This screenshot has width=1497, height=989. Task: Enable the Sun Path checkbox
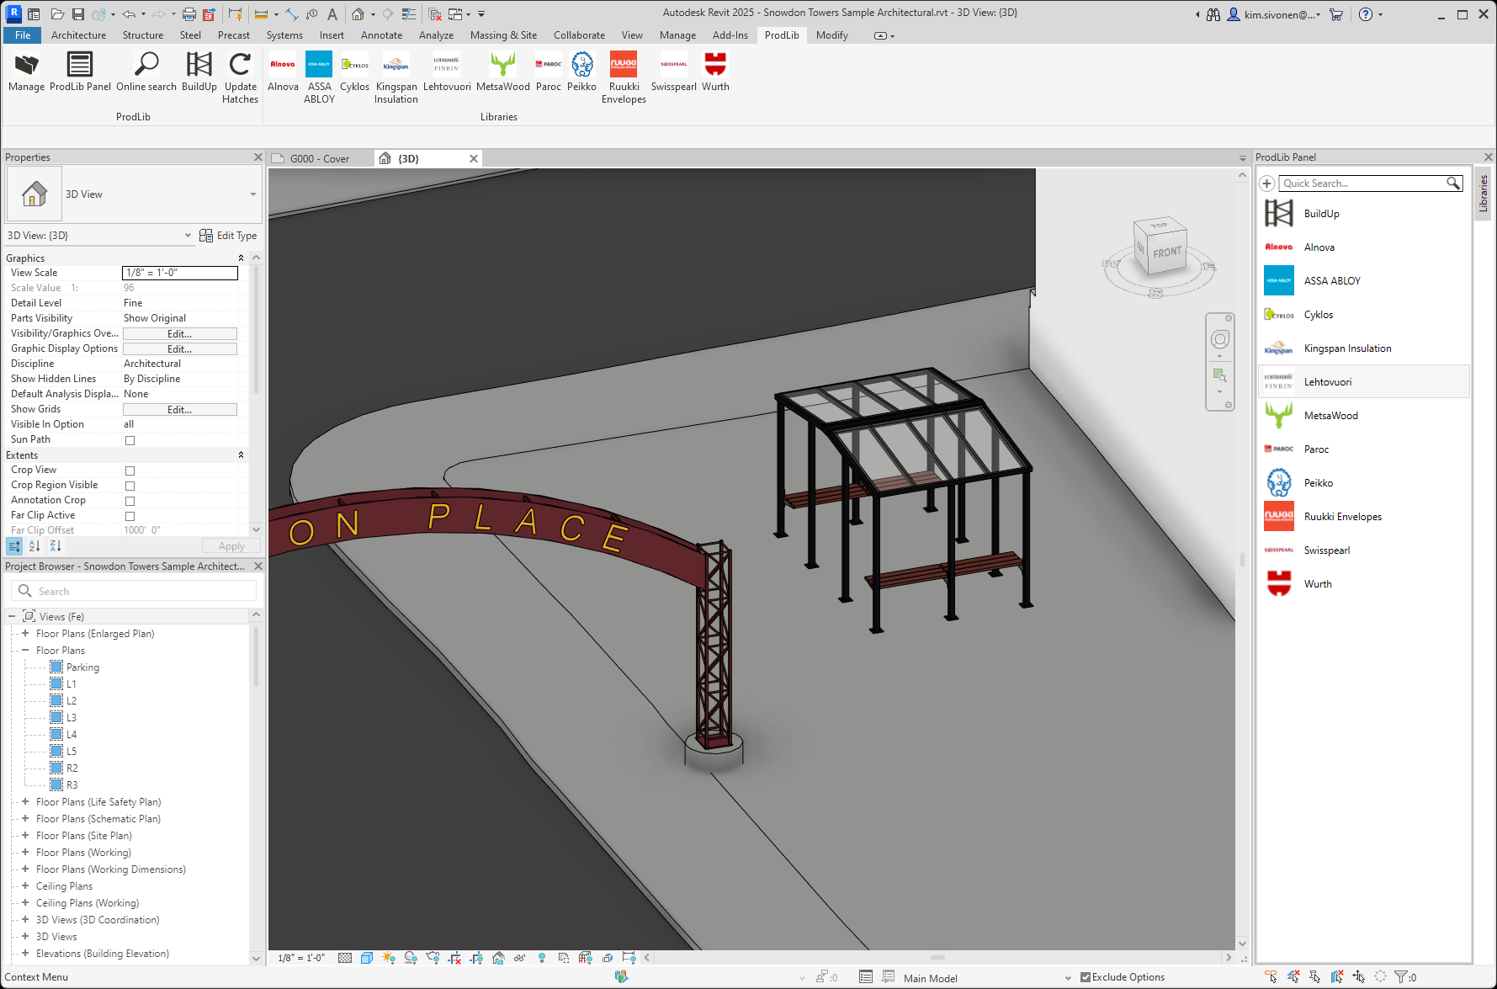click(130, 440)
